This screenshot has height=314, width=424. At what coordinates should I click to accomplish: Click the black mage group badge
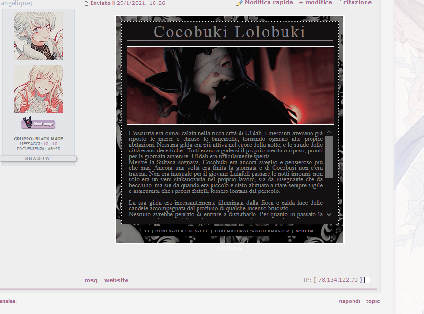click(x=38, y=123)
